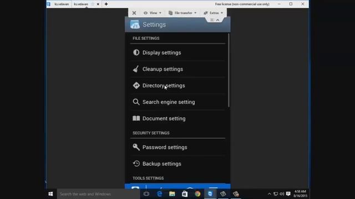Click the Document setting book icon
The width and height of the screenshot is (355, 199).
point(136,118)
